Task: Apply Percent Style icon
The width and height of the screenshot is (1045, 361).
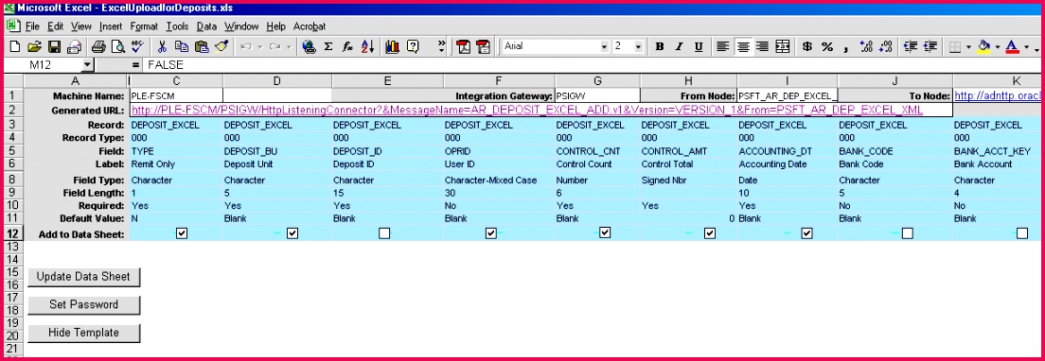Action: pos(827,46)
